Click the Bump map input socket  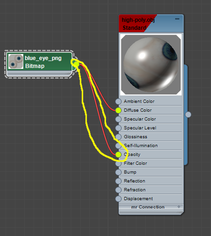[x=118, y=172]
